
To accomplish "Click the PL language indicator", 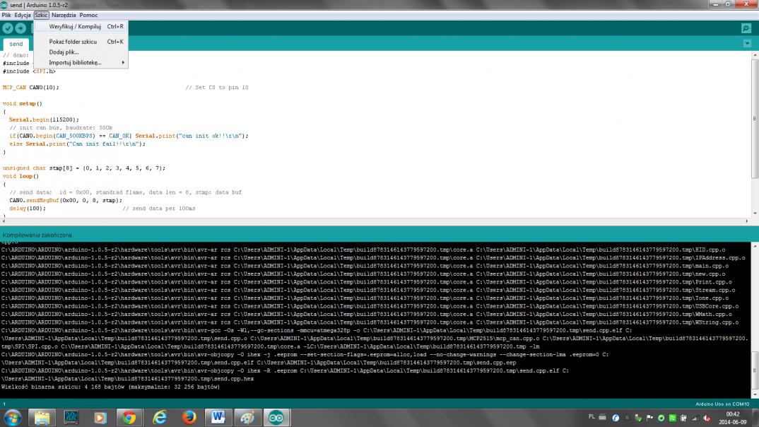I will tap(592, 417).
